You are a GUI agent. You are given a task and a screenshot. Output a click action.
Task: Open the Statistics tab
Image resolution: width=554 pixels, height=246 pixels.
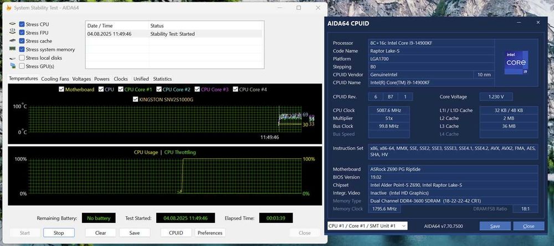point(162,79)
